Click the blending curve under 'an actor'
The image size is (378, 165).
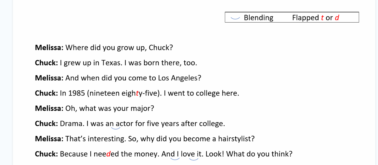[x=116, y=128]
